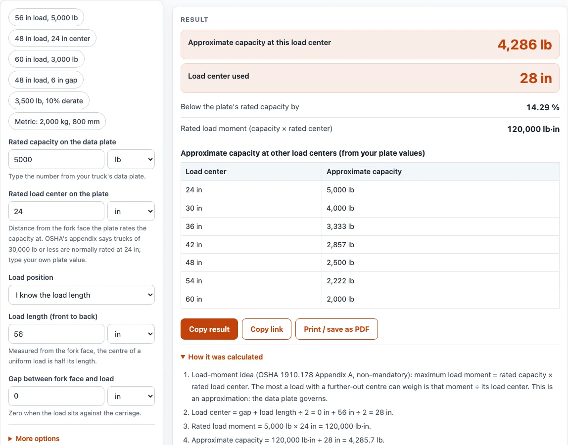Click the 'Load length (front to back)' label

pos(53,316)
